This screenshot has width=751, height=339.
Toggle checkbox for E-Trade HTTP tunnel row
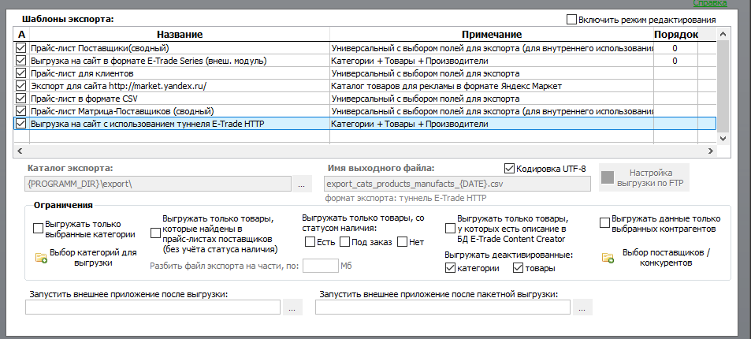pyautogui.click(x=20, y=124)
